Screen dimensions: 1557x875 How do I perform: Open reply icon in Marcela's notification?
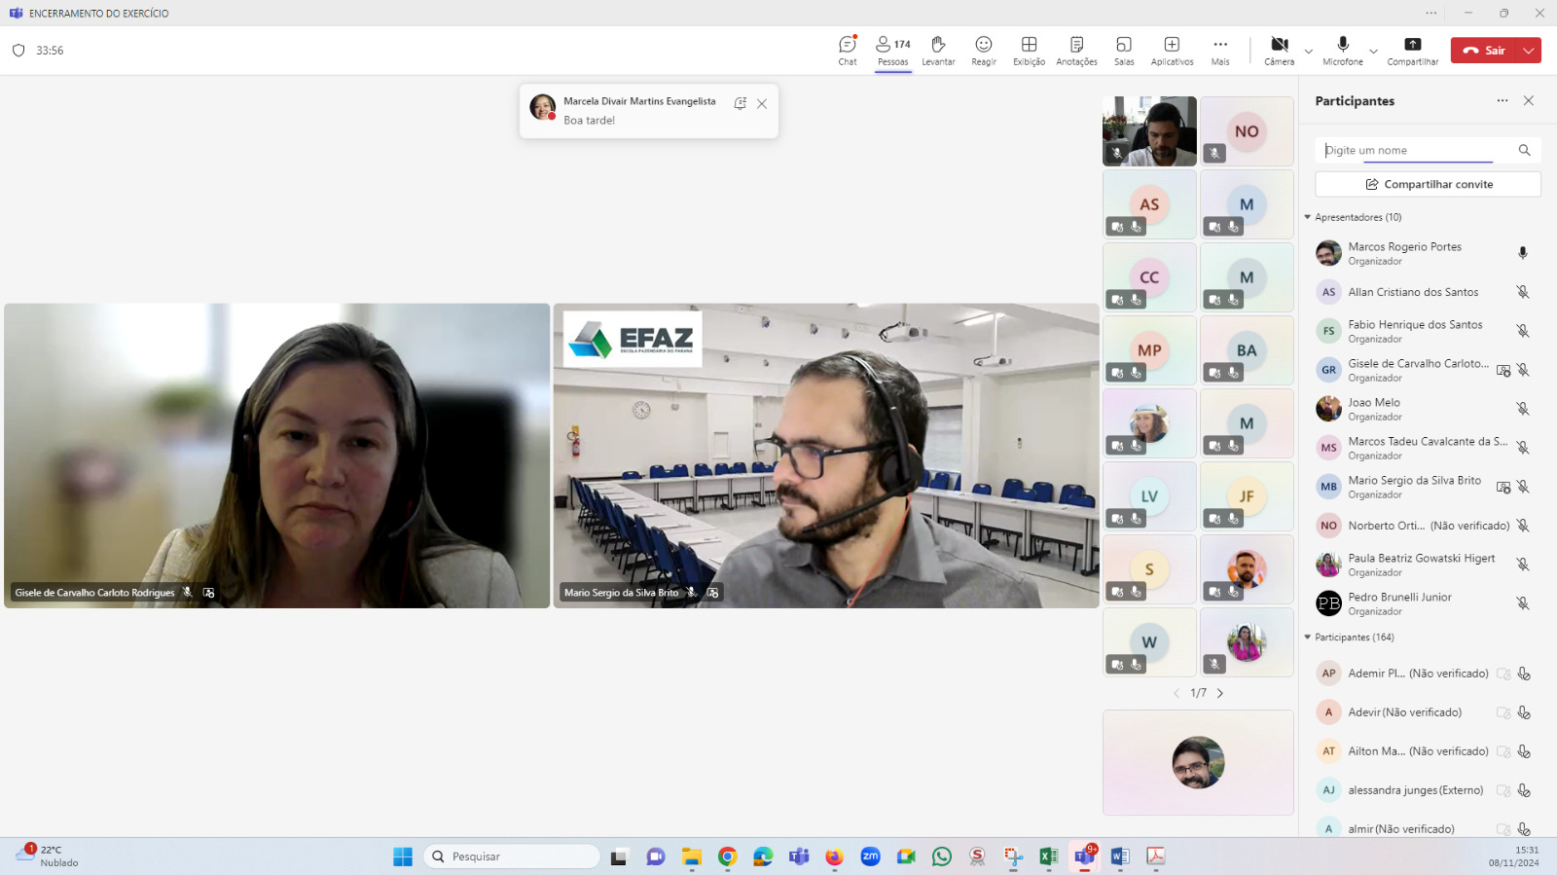(741, 103)
